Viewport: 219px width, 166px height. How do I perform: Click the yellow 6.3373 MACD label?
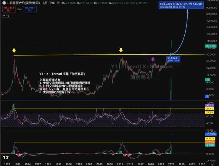pyautogui.click(x=210, y=138)
